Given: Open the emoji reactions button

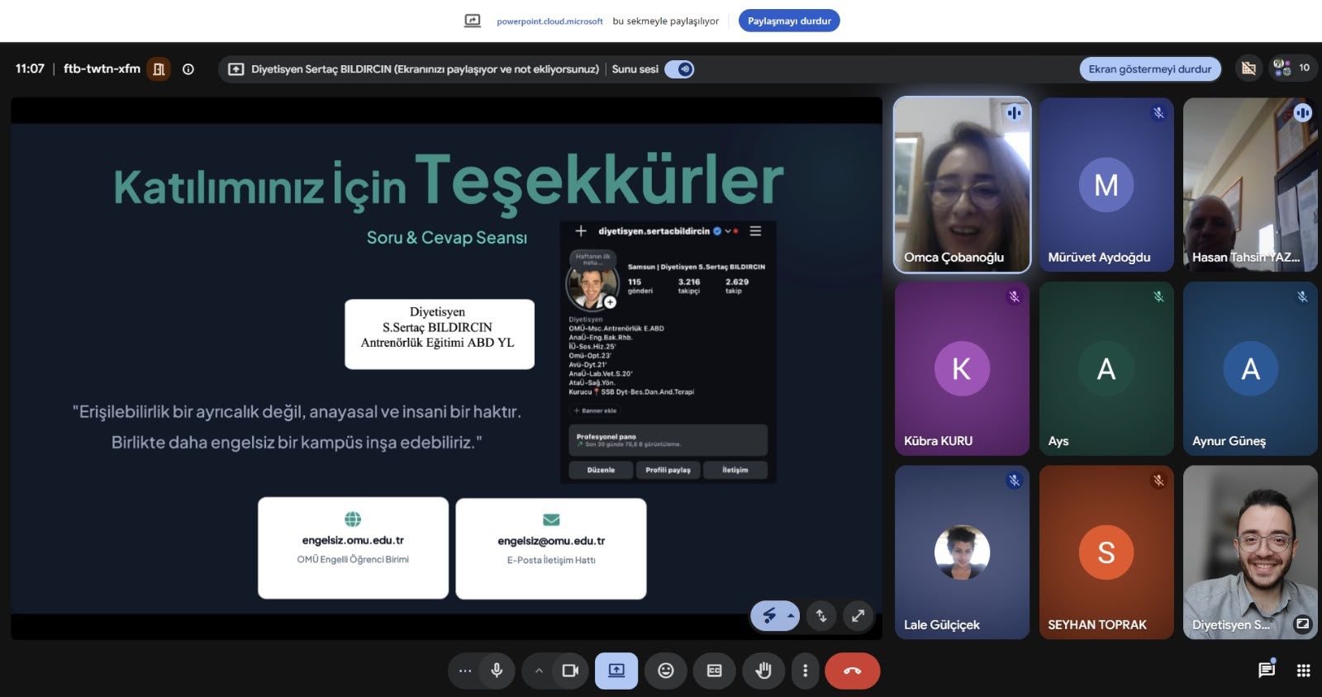Looking at the screenshot, I should click(666, 671).
